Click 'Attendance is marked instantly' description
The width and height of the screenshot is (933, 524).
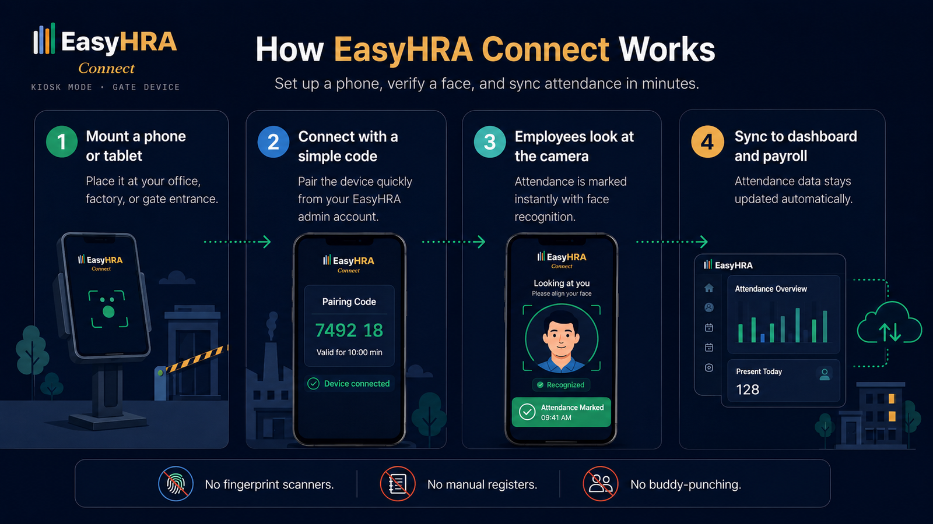[570, 199]
